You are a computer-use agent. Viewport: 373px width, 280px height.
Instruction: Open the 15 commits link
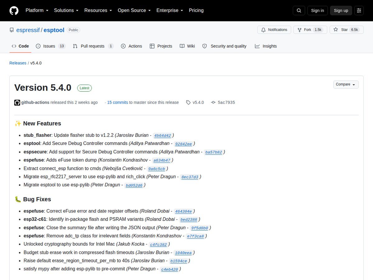pos(117,102)
